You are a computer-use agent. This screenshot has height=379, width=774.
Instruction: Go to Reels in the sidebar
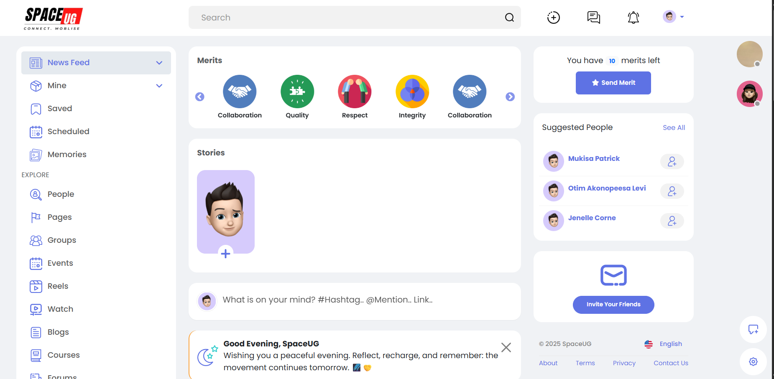coord(58,286)
